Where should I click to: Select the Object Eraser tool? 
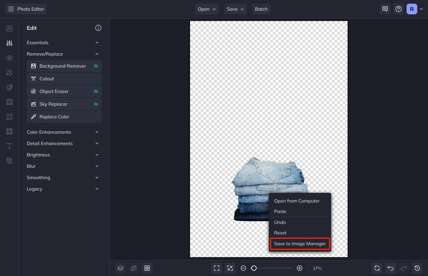click(64, 91)
